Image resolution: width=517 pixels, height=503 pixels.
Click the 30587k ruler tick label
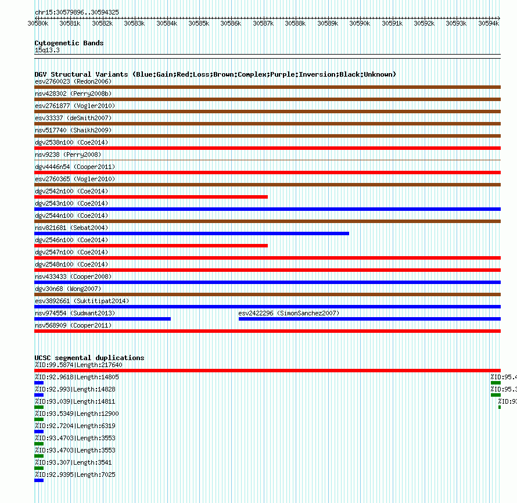263,23
